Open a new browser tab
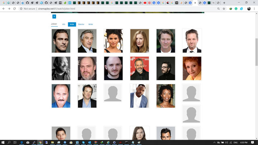Image resolution: width=258 pixels, height=145 pixels. pos(224,3)
